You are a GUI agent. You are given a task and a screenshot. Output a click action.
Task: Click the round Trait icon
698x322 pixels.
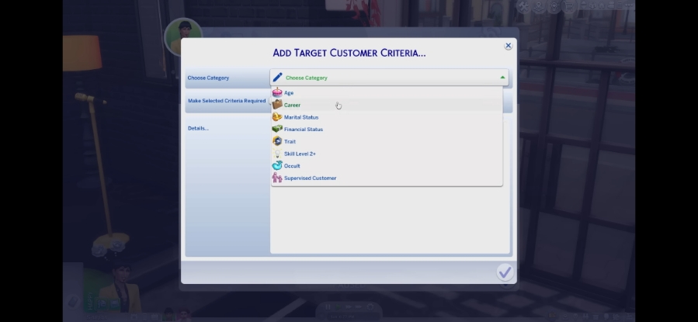(x=277, y=141)
